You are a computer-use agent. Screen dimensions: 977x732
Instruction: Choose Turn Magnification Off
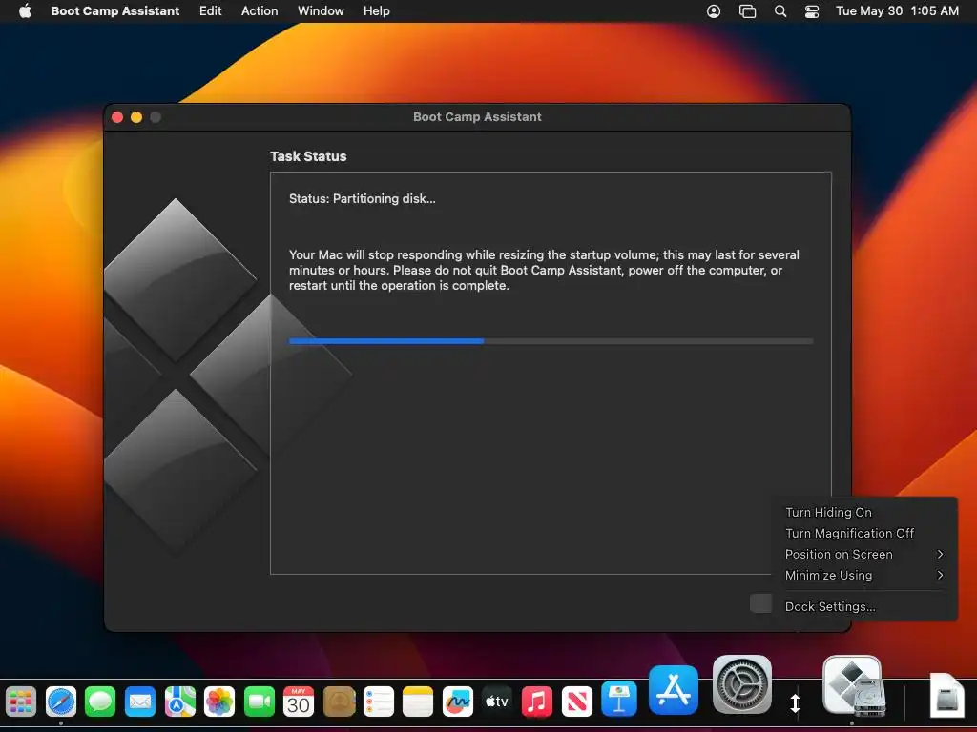(863, 534)
